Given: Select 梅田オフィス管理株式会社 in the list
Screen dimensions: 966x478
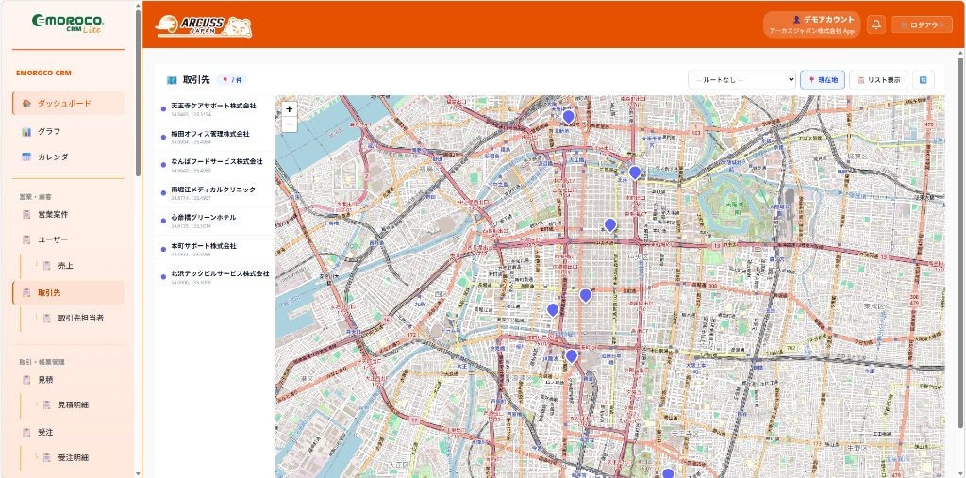Looking at the screenshot, I should point(215,137).
